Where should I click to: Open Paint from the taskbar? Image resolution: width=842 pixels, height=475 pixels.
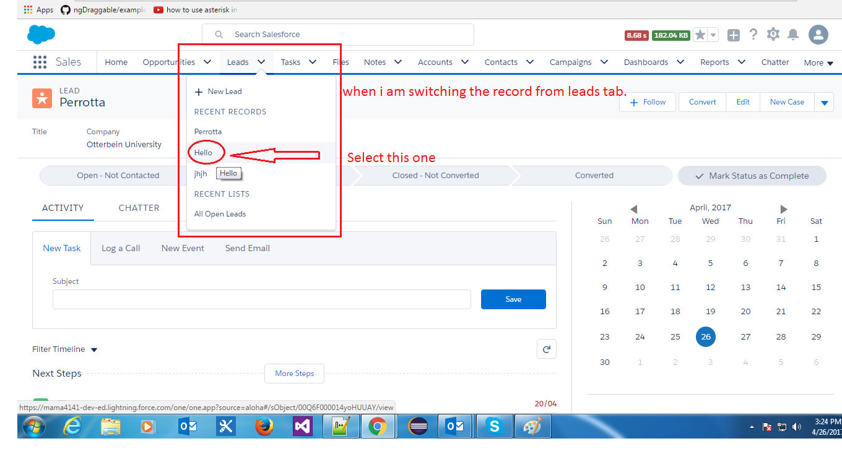coord(532,426)
